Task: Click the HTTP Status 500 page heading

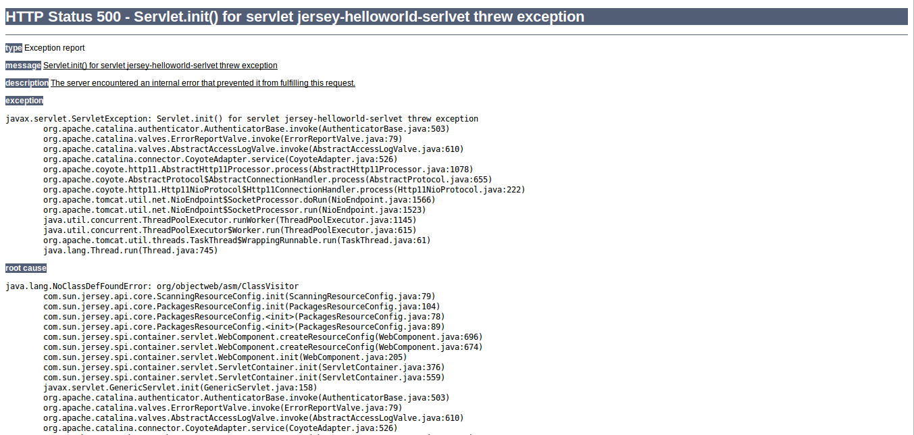Action: point(295,17)
